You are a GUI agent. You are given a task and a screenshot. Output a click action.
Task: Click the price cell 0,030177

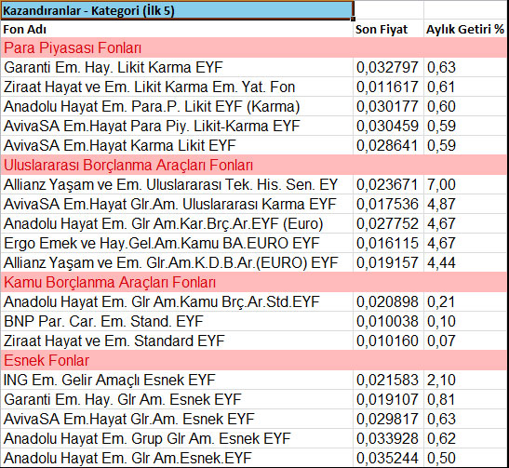pos(388,106)
